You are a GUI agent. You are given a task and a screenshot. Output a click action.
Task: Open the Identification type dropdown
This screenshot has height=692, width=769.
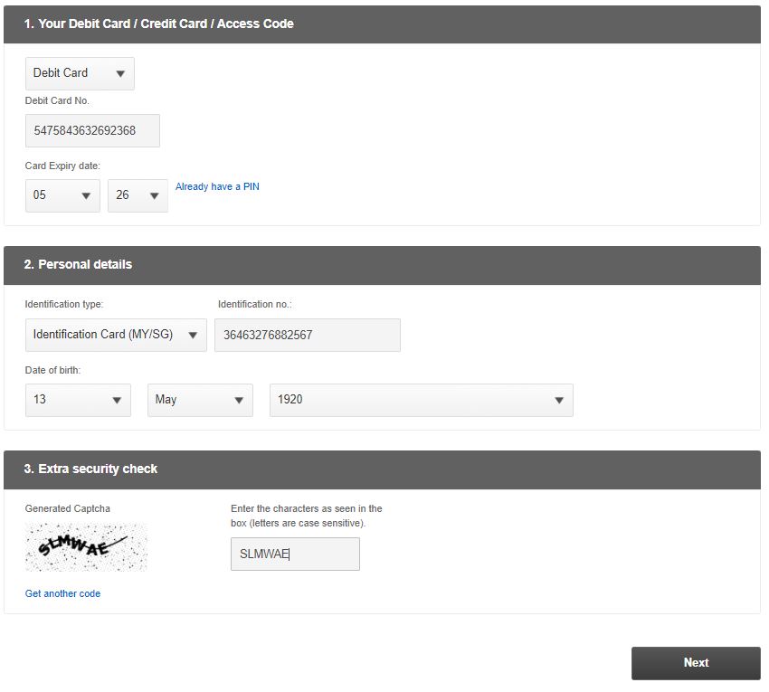pyautogui.click(x=116, y=335)
